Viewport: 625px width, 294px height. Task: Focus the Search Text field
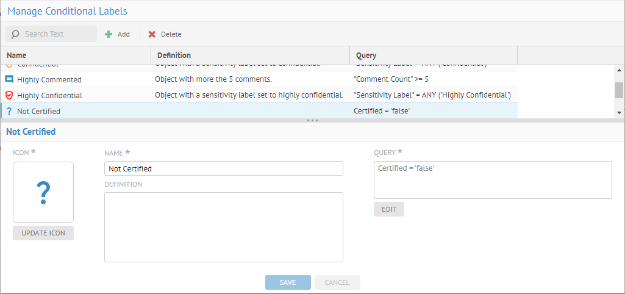(x=58, y=34)
